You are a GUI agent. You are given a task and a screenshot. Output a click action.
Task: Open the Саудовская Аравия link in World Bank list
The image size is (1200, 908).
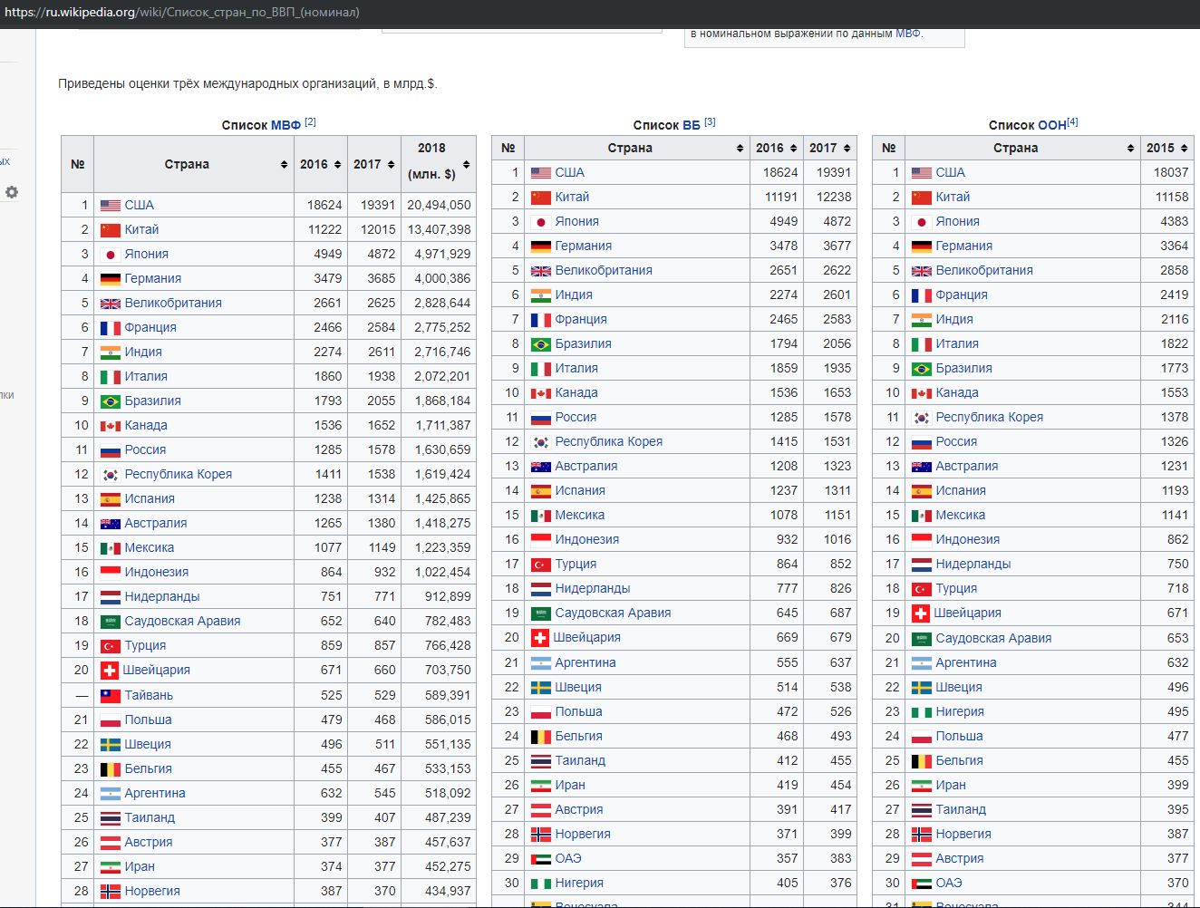click(x=614, y=613)
